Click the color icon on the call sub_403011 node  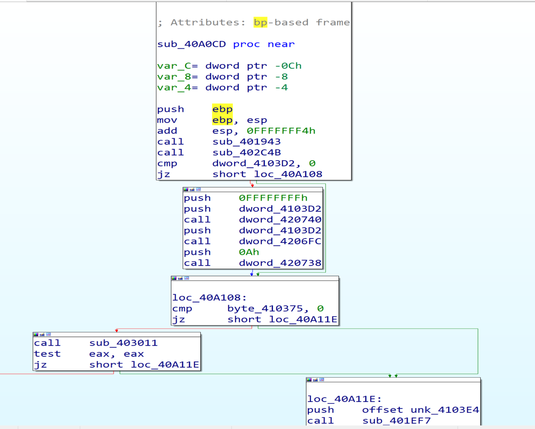point(36,334)
